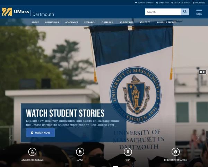Click the Apply document icon
Viewport: 208px width, 167px height.
pos(80,152)
